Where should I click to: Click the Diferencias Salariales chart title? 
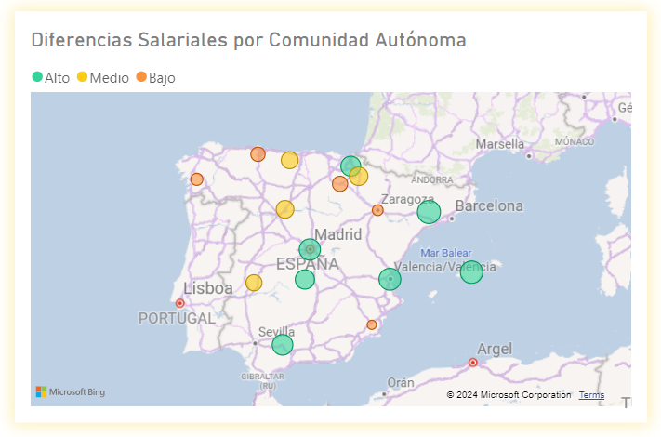[x=248, y=40]
